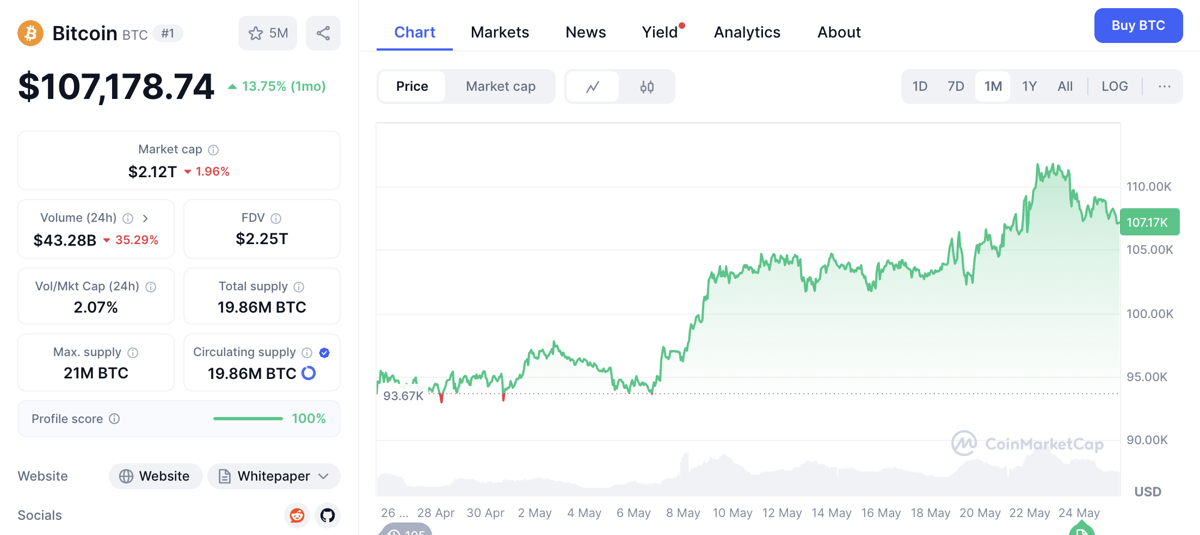Open the Reddit social link
This screenshot has width=1200, height=535.
pos(297,515)
